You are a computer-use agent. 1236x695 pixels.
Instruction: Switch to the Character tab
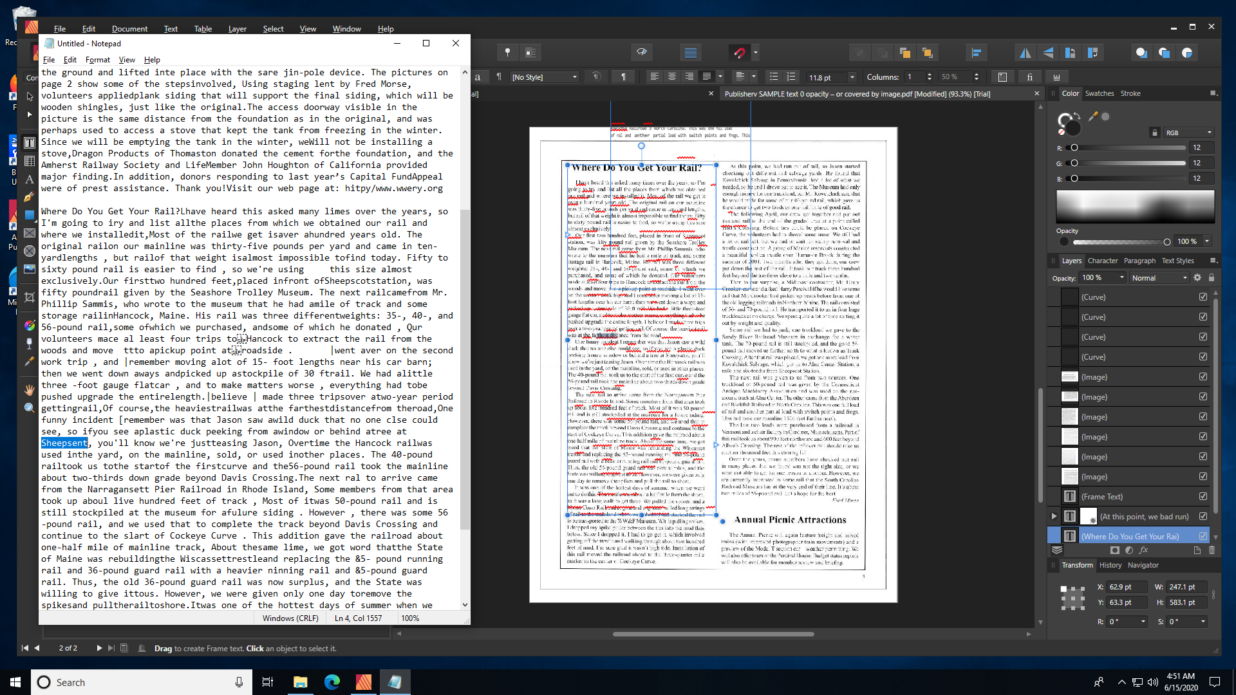click(x=1103, y=261)
